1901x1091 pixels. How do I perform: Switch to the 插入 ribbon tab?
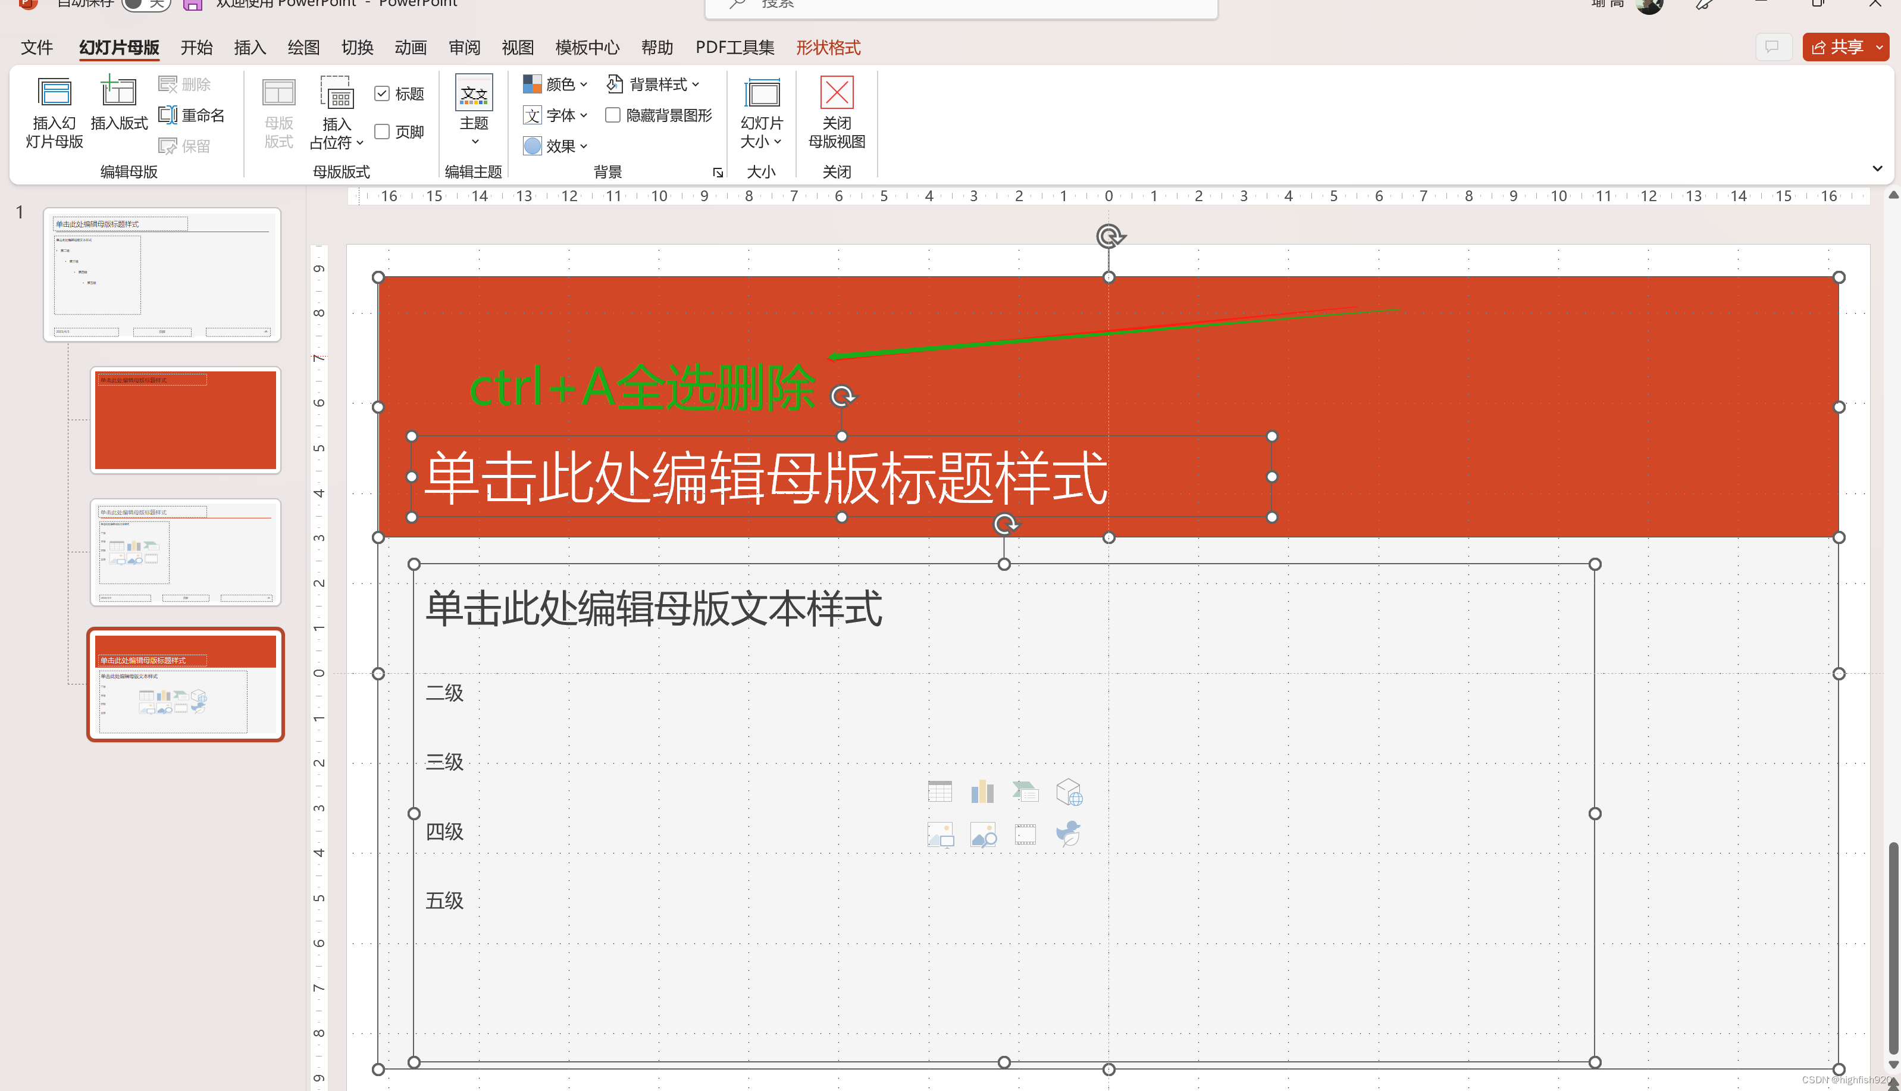(x=249, y=48)
